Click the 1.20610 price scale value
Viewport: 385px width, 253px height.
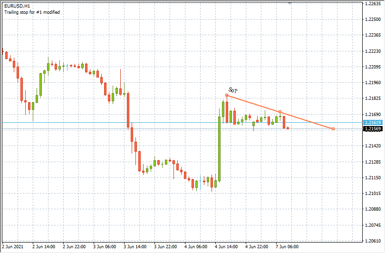(x=373, y=241)
